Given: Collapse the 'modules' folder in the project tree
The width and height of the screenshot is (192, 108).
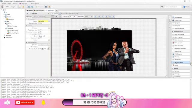Looking at the screenshot, I should pyautogui.click(x=5, y=28).
